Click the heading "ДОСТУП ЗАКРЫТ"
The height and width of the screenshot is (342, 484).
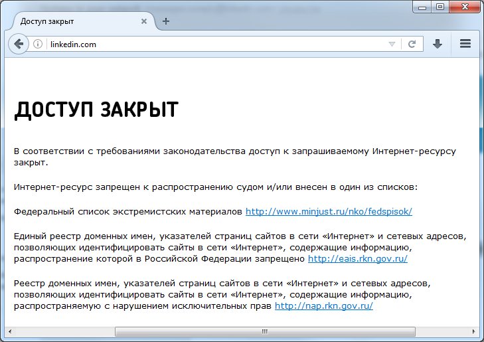pyautogui.click(x=96, y=110)
